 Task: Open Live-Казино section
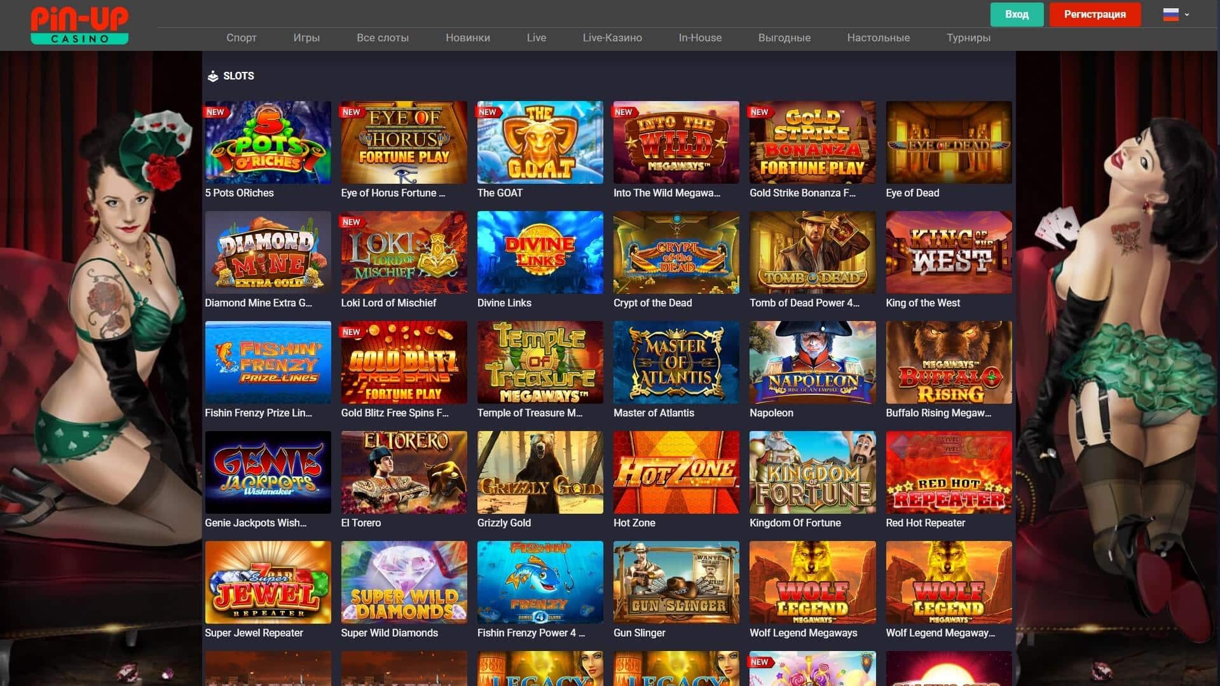coord(612,38)
